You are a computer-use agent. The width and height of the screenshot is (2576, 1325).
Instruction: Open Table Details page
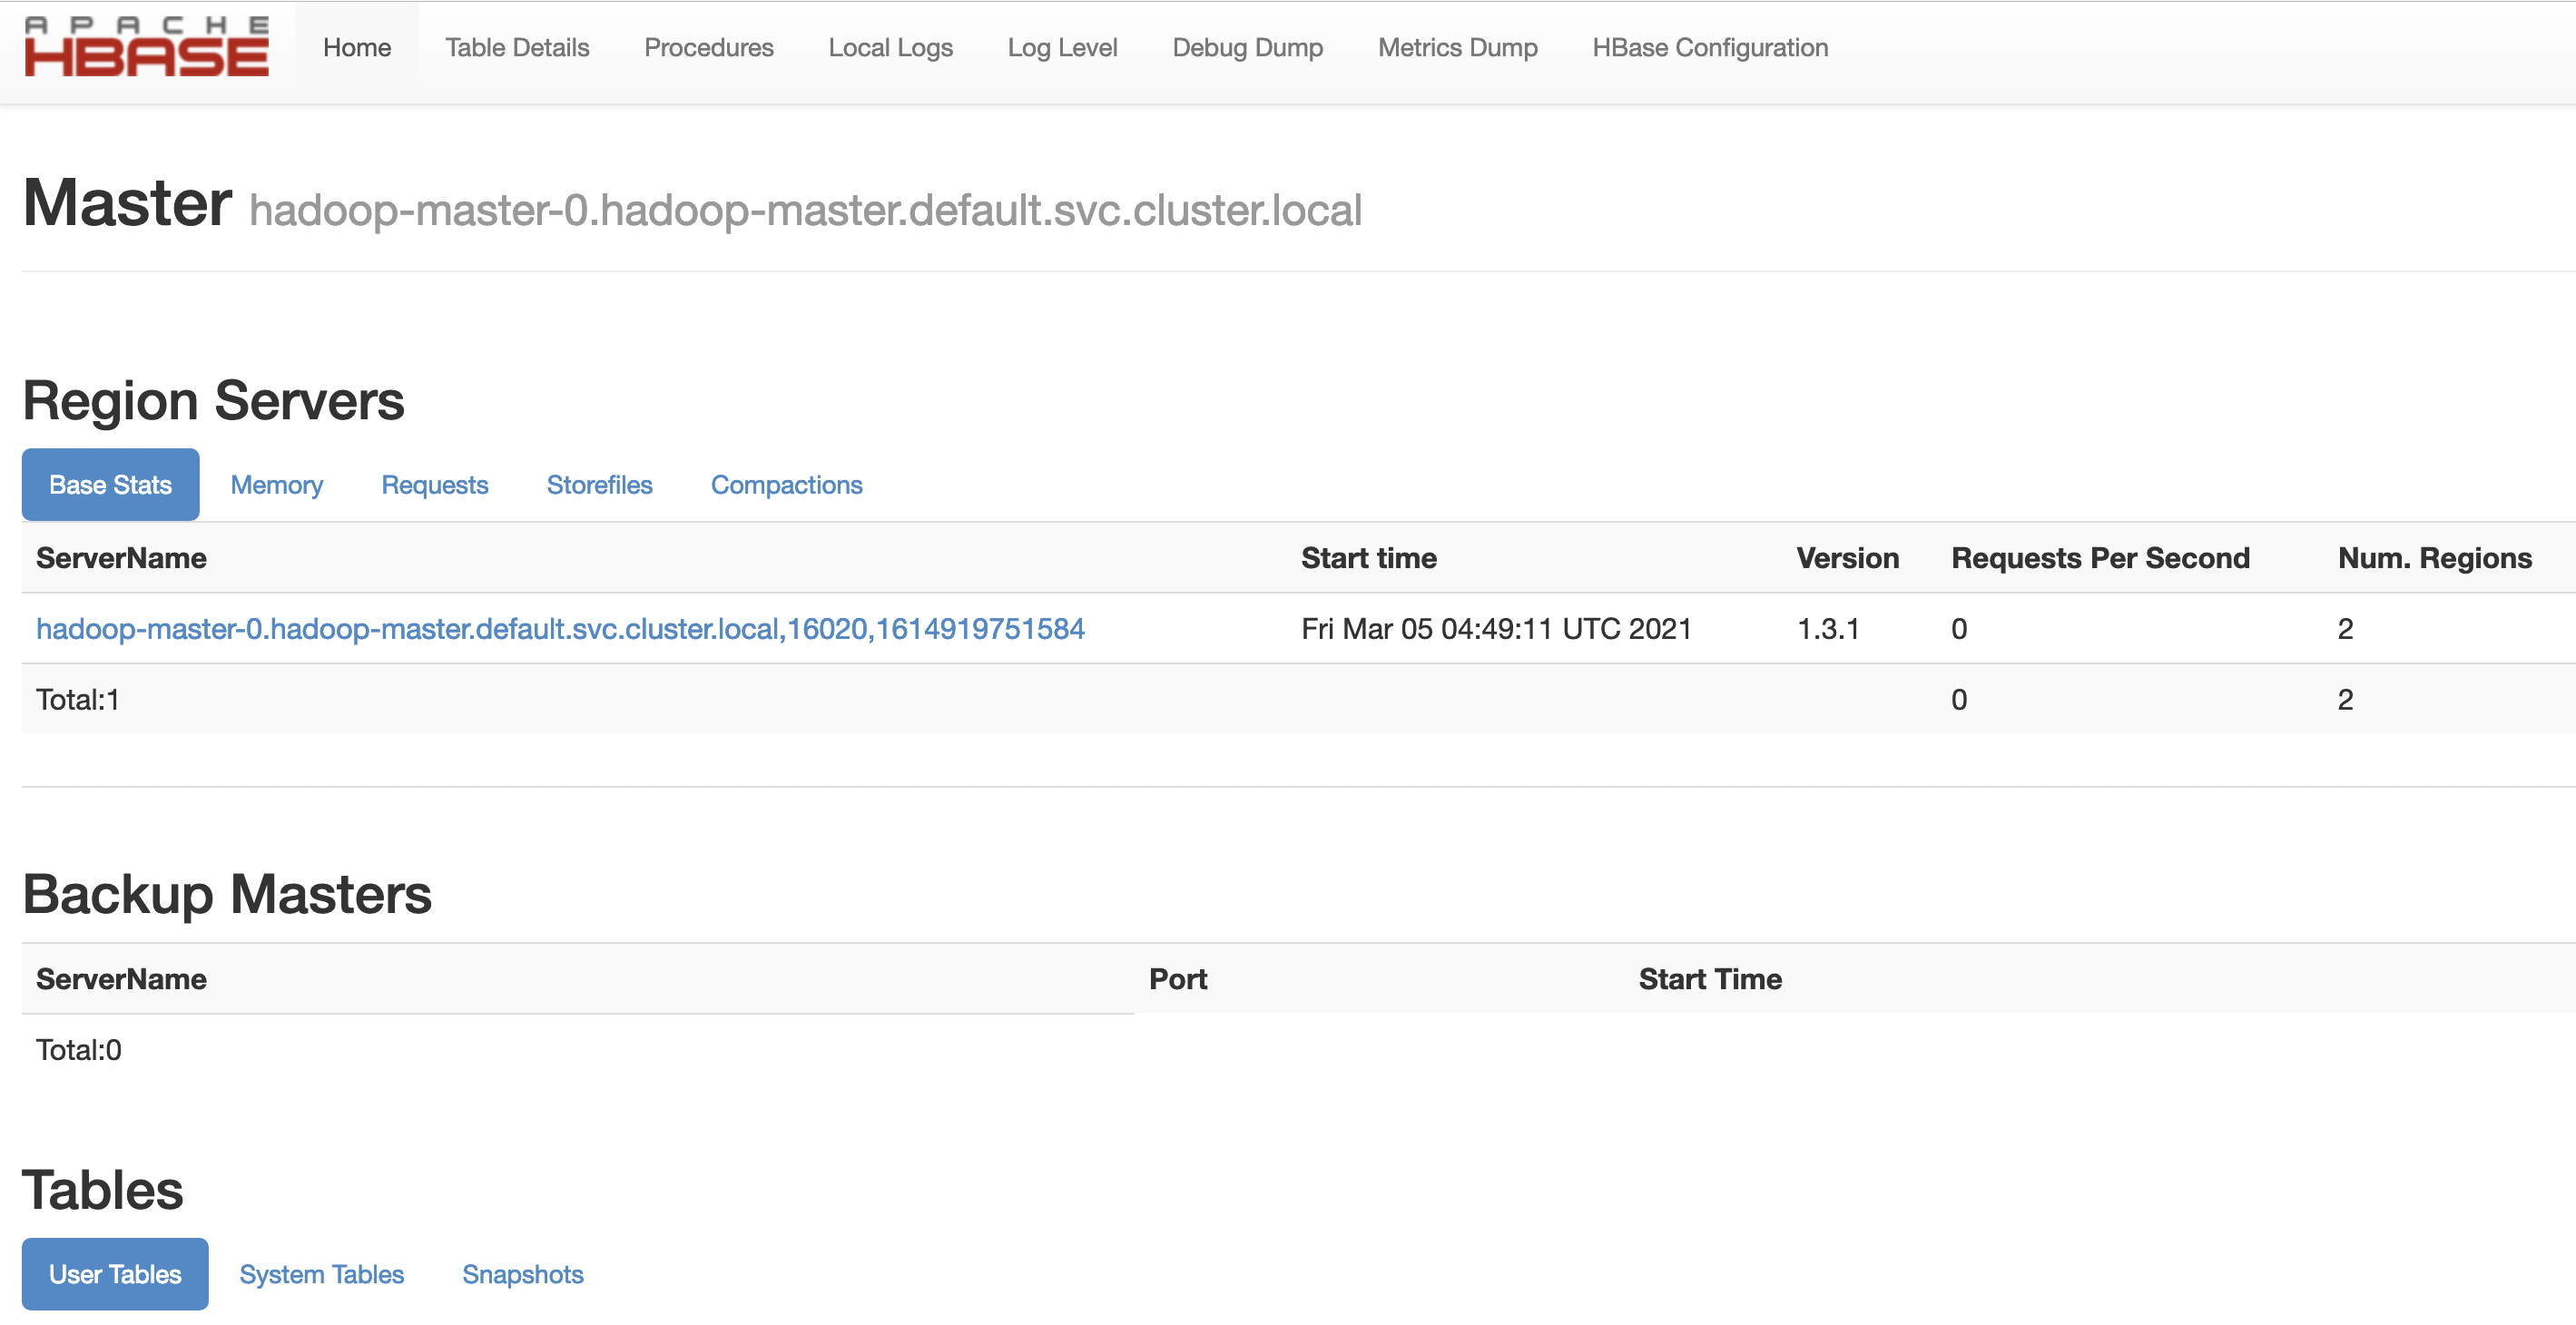(517, 48)
